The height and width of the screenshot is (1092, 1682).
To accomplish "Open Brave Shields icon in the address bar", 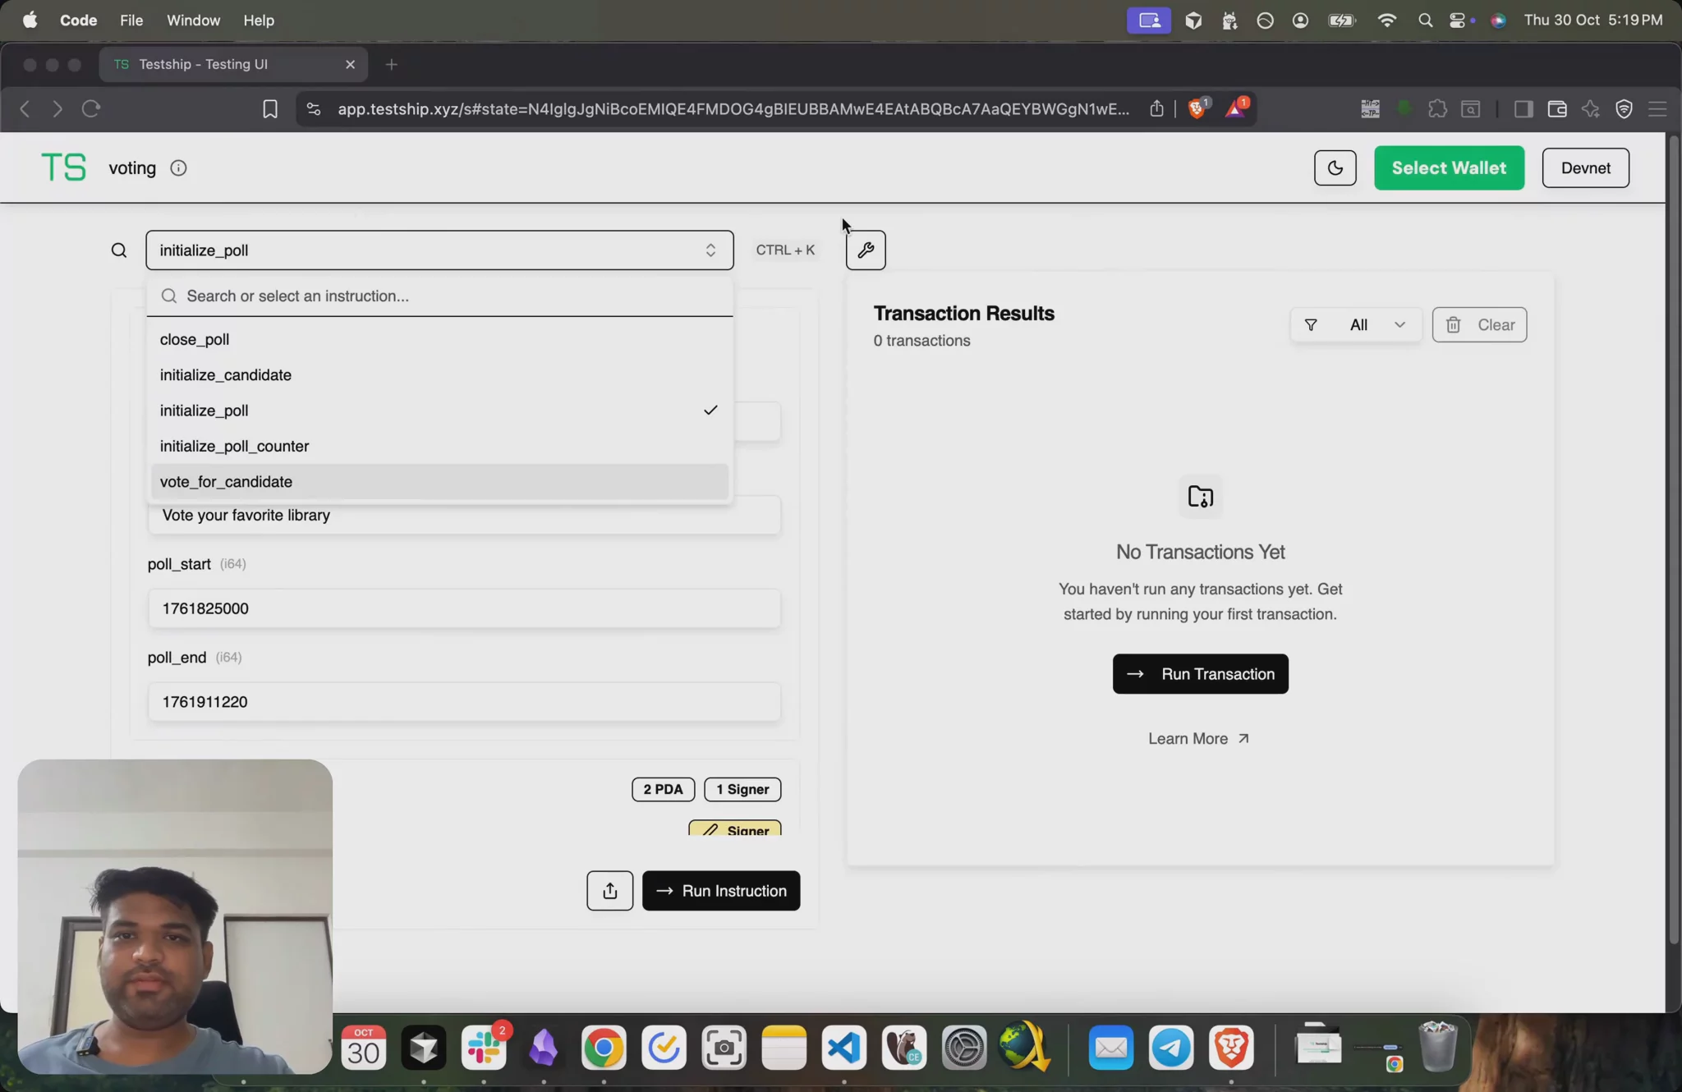I will click(x=1197, y=108).
